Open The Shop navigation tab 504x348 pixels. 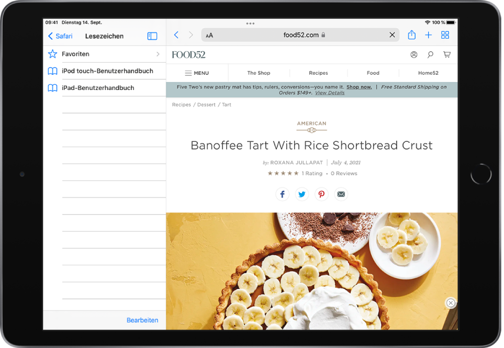[259, 73]
